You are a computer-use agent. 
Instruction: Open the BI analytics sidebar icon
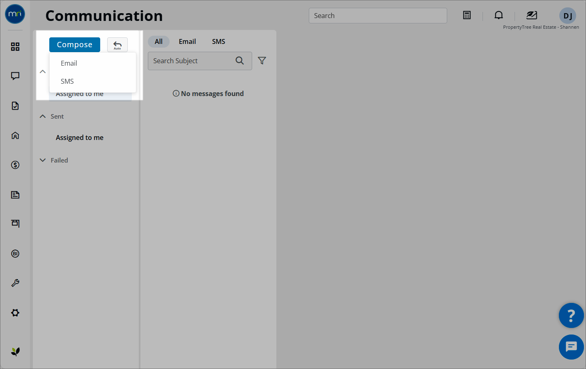(15, 254)
